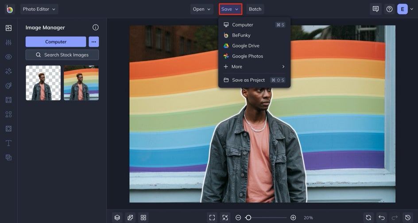
Task: Click the 20% zoom level value
Action: (x=308, y=218)
